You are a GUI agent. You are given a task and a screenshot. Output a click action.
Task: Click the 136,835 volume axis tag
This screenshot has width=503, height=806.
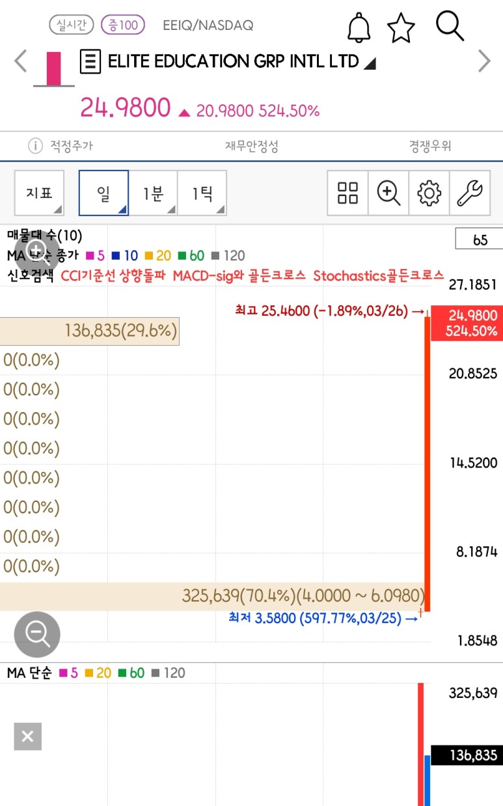(x=467, y=755)
